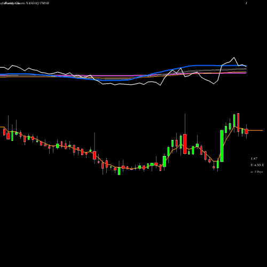Click the peak of the white indicator line

coord(234,58)
